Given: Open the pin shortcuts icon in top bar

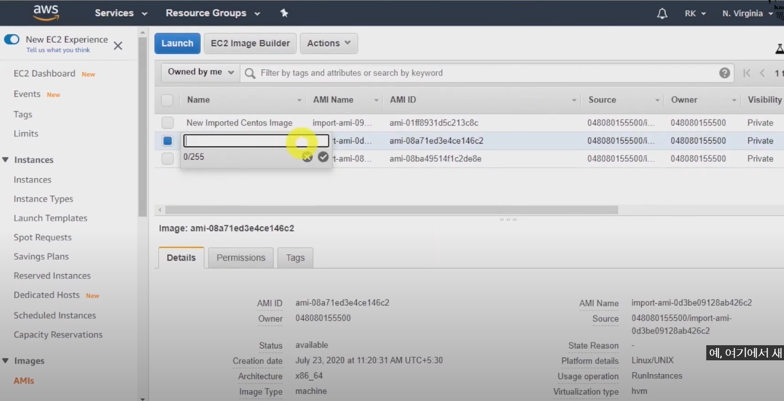Looking at the screenshot, I should [284, 13].
